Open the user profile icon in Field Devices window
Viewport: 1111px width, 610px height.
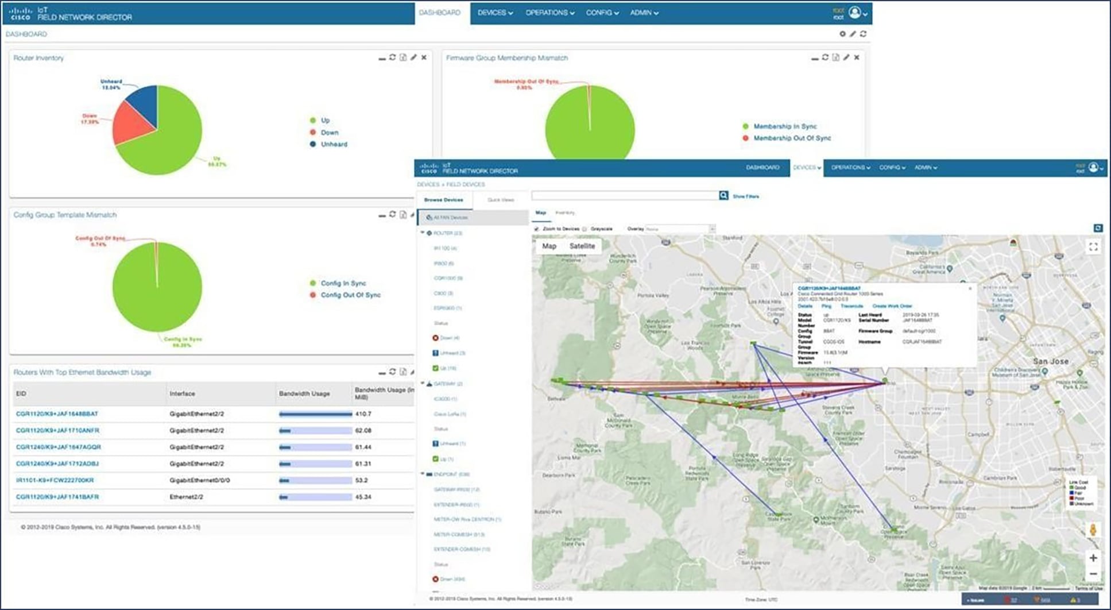1094,167
